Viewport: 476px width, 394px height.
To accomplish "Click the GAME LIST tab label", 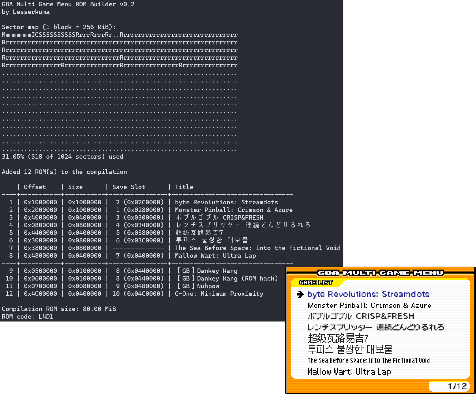I will click(x=316, y=283).
